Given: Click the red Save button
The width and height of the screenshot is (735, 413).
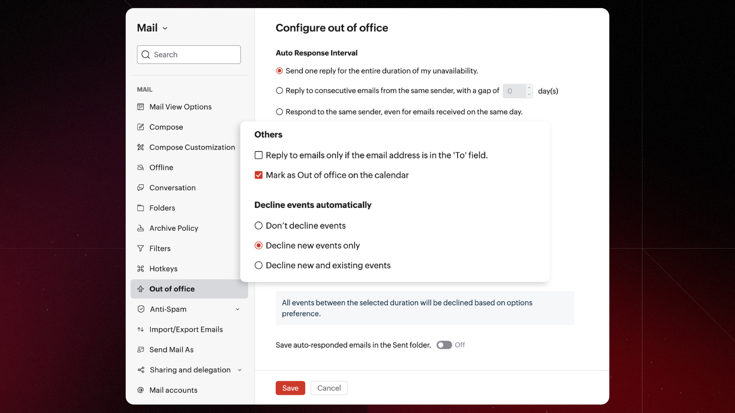Looking at the screenshot, I should pos(290,388).
